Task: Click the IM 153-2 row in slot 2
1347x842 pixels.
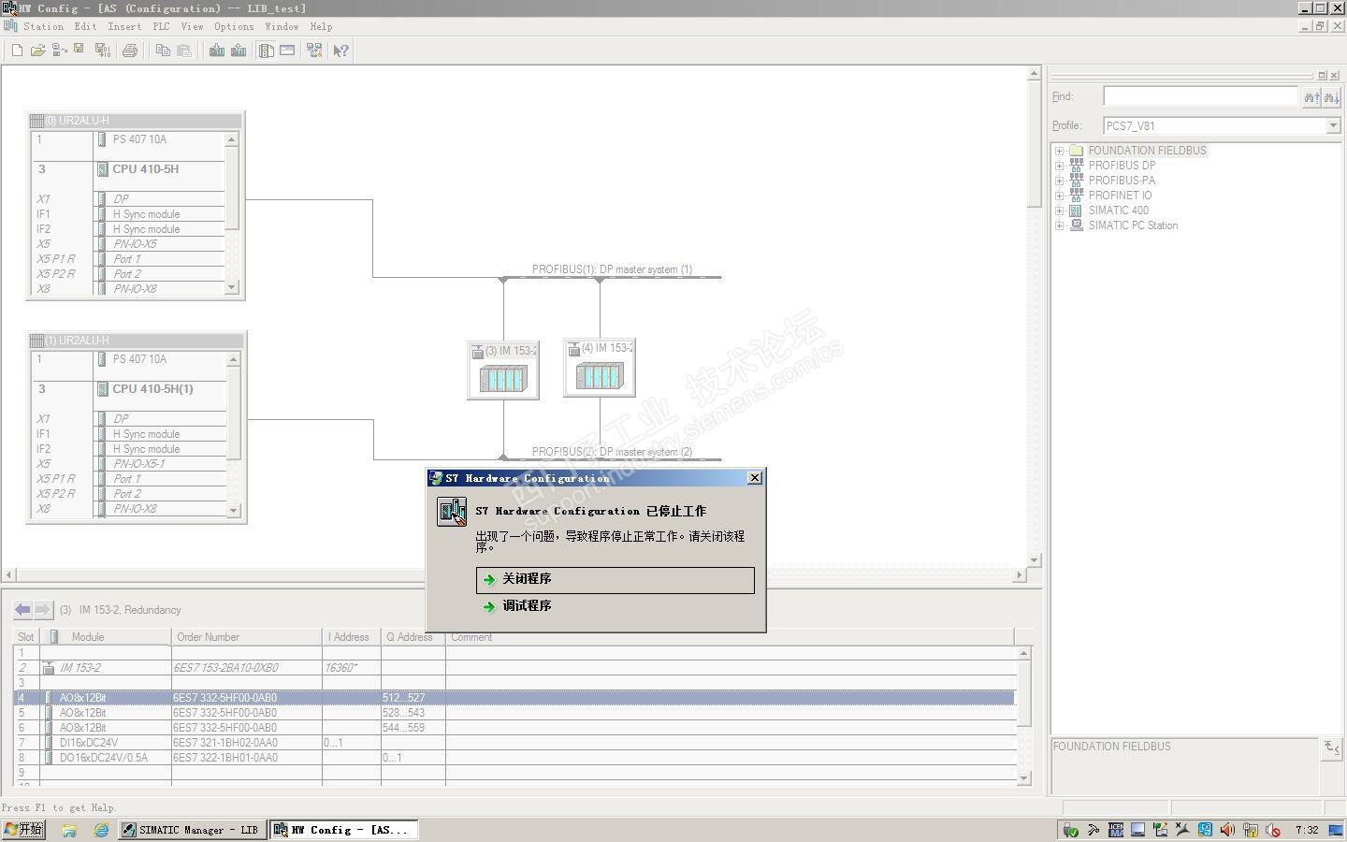Action: 514,668
